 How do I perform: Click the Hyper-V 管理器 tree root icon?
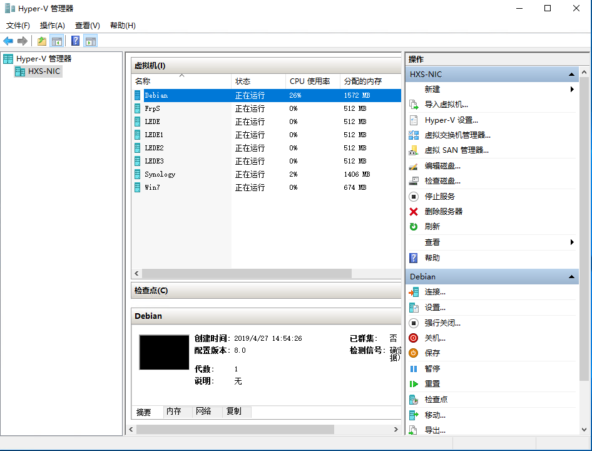click(8, 59)
